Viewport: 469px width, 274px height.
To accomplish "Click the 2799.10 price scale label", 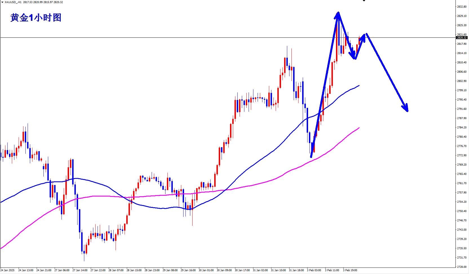I will pos(461,90).
